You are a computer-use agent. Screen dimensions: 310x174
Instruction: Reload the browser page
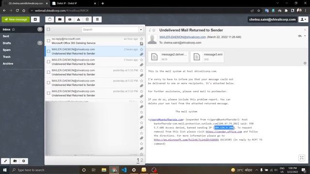pos(17,11)
